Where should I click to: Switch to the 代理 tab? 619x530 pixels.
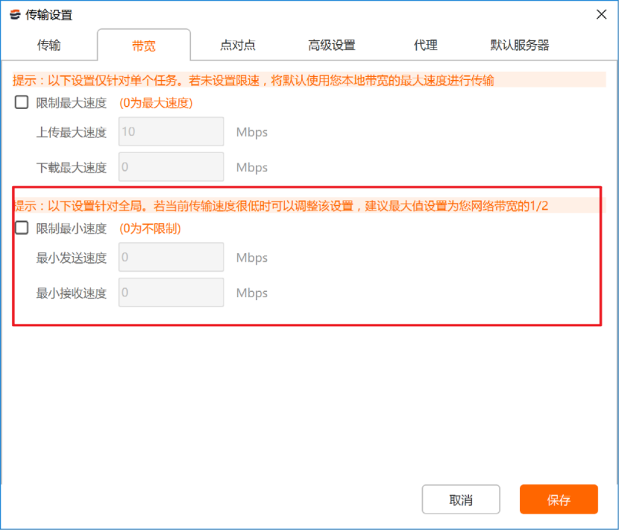(426, 46)
